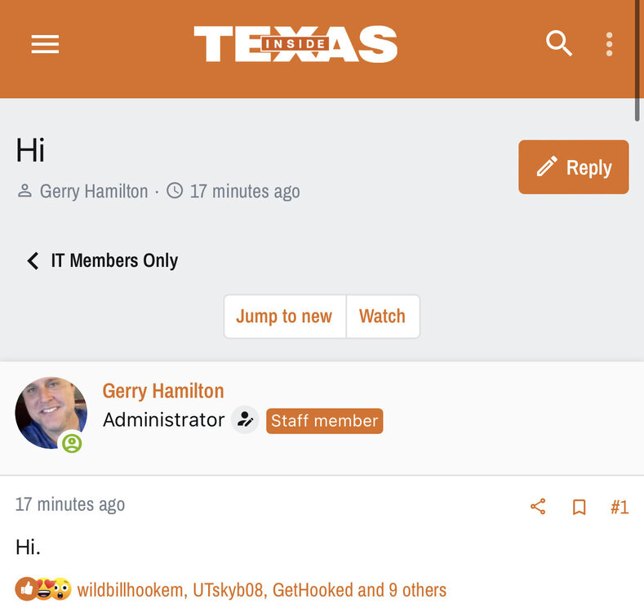
Task: Open the three-dot more options menu
Action: coord(609,44)
